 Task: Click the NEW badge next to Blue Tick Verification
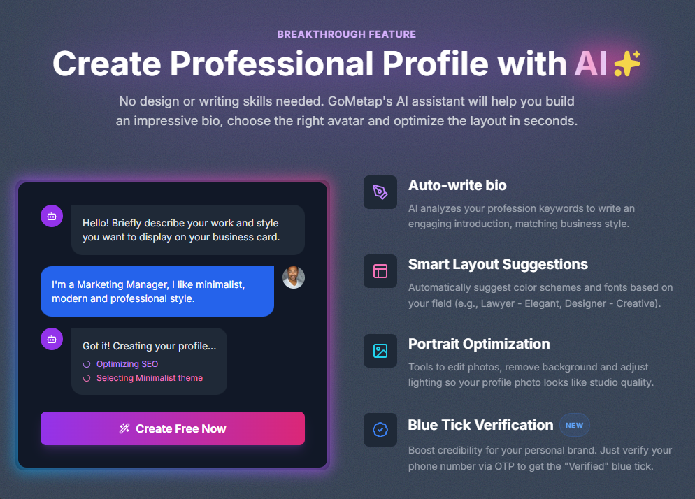coord(574,425)
